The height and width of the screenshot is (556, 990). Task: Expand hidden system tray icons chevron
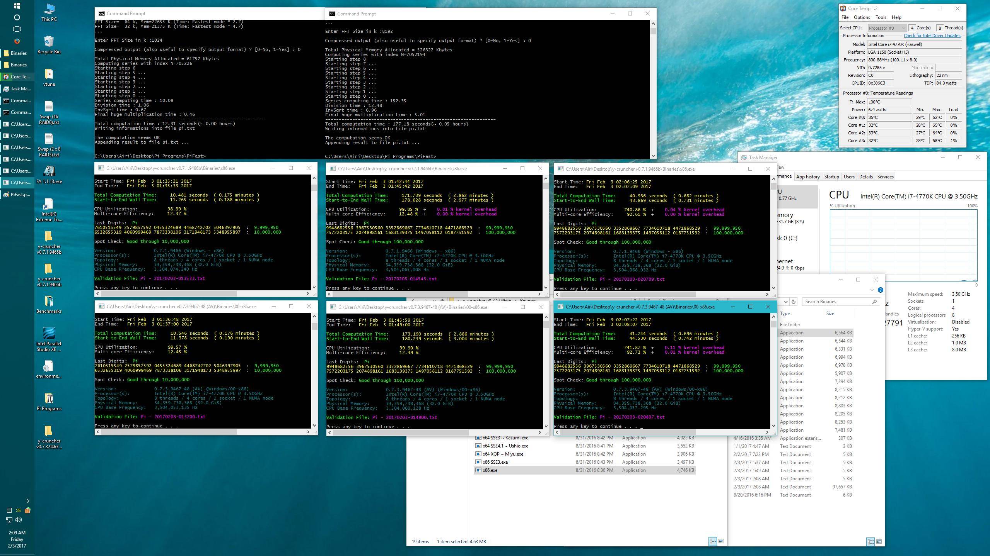27,501
